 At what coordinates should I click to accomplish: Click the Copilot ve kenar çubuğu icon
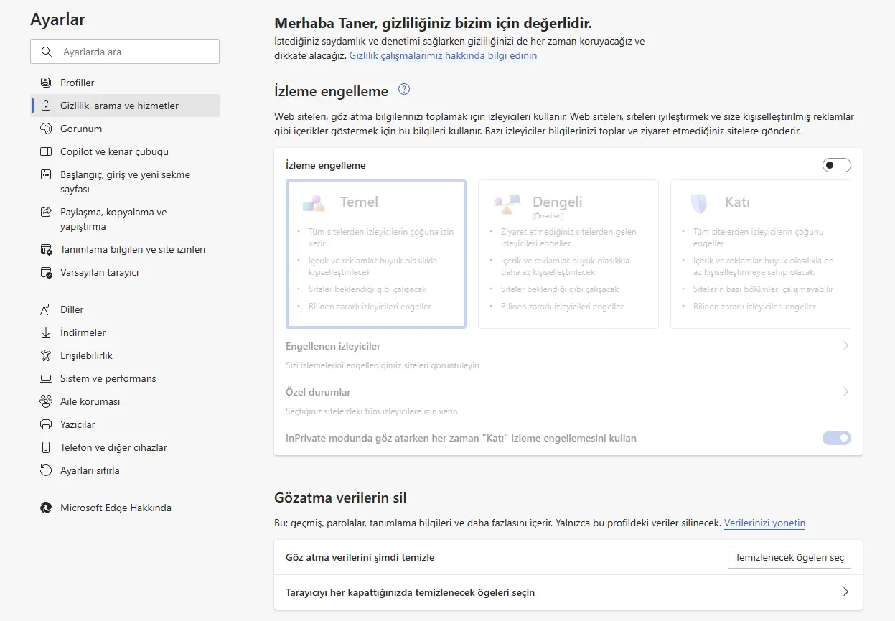[46, 151]
